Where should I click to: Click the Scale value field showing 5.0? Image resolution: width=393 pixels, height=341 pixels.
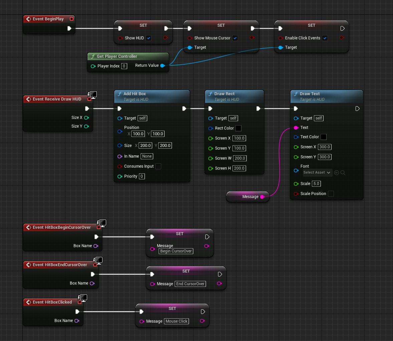click(x=316, y=184)
